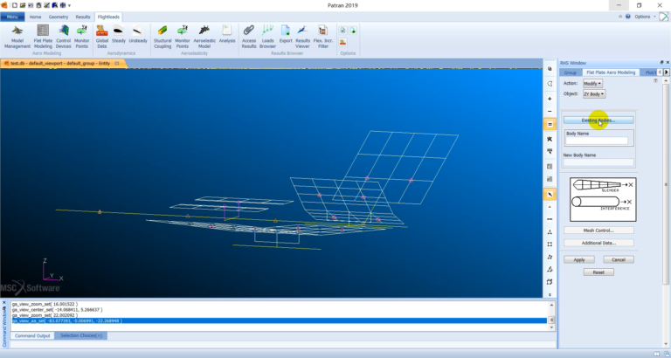Click Print icon in quick access bar

click(x=39, y=5)
